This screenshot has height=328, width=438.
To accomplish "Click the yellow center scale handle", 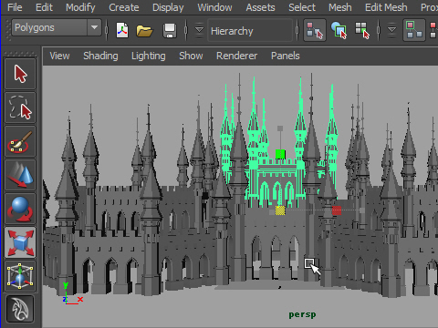I will tap(280, 210).
